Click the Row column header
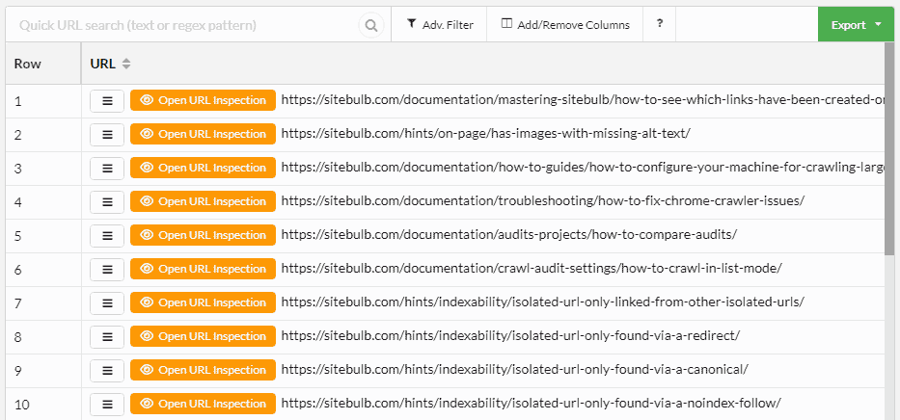Image resolution: width=900 pixels, height=420 pixels. (x=28, y=64)
